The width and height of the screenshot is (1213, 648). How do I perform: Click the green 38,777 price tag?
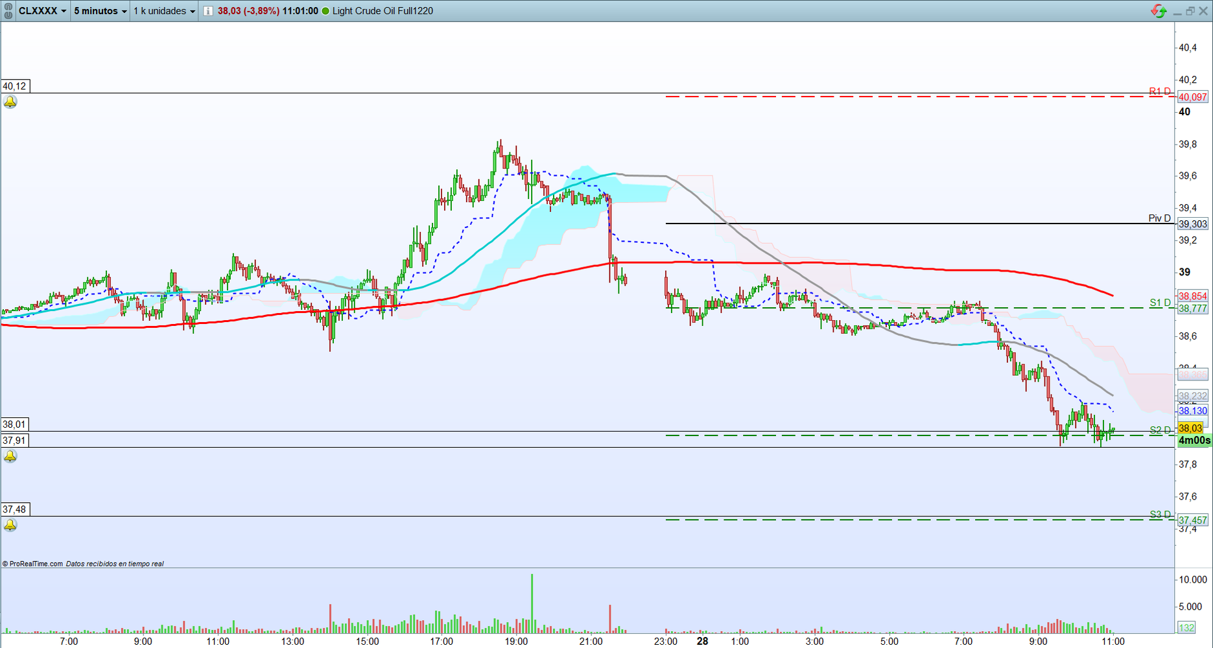1193,308
